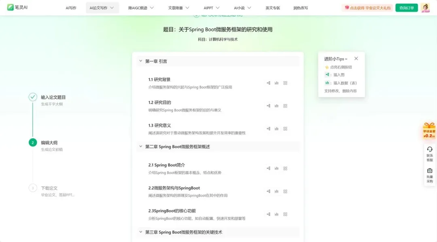Select the AI写作 navigation item

71,8
